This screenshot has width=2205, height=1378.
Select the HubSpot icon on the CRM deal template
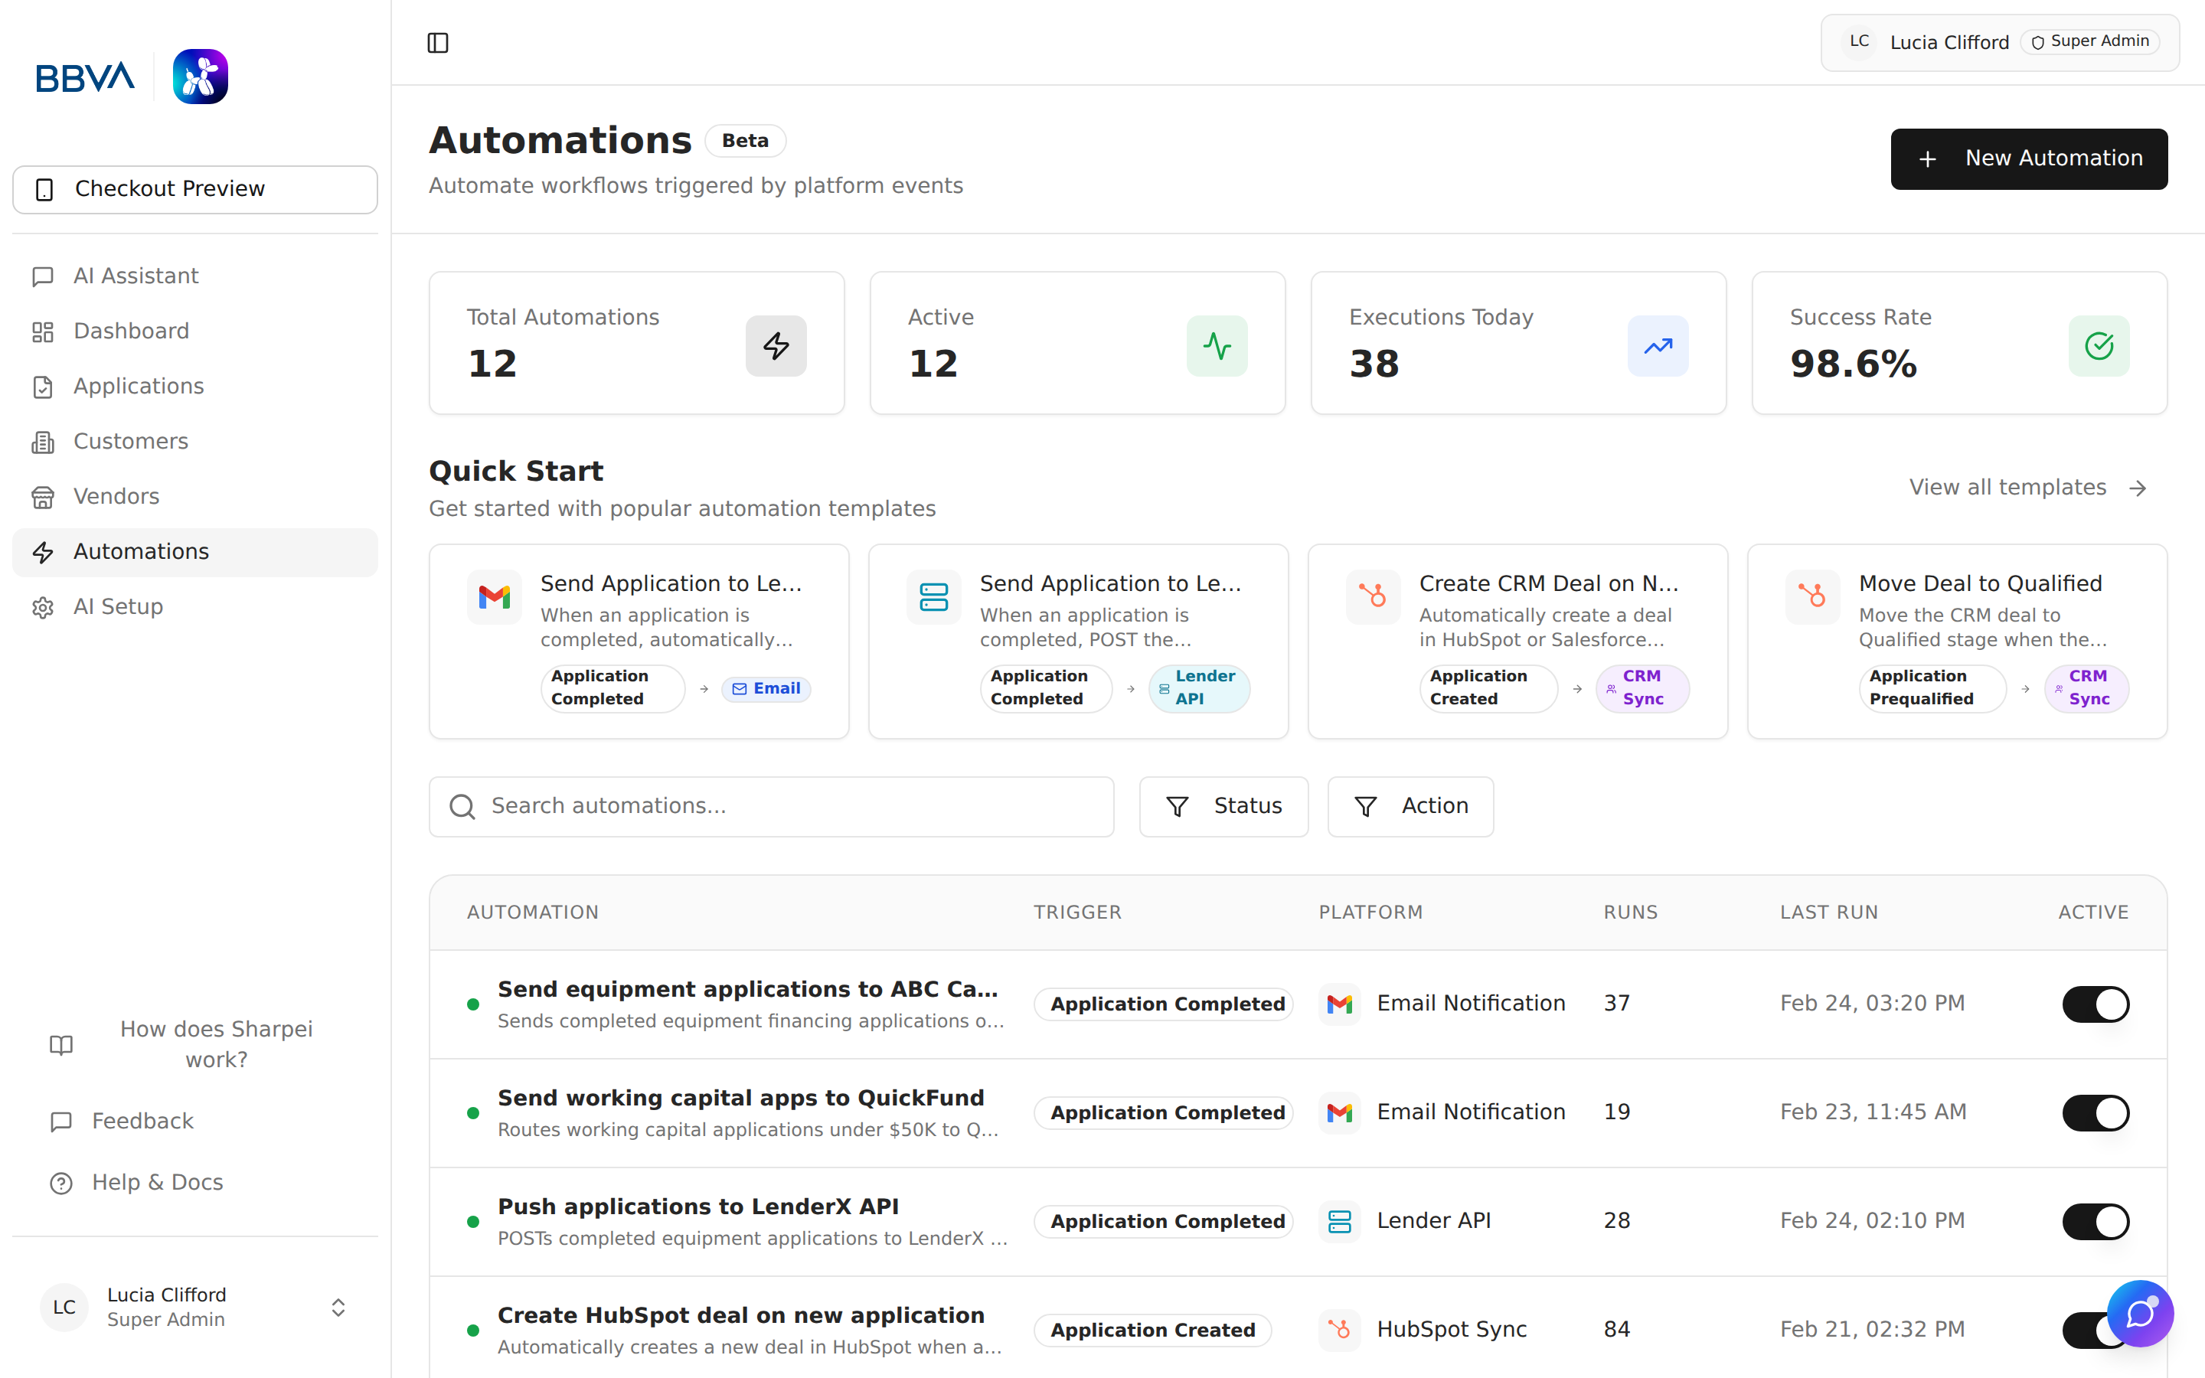pos(1373,597)
